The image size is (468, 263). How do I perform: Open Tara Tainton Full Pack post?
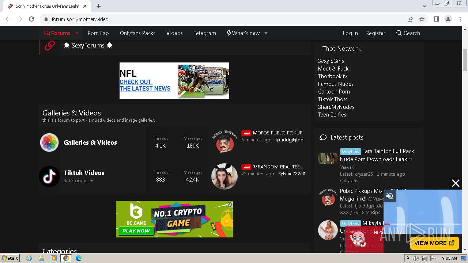pos(377,155)
